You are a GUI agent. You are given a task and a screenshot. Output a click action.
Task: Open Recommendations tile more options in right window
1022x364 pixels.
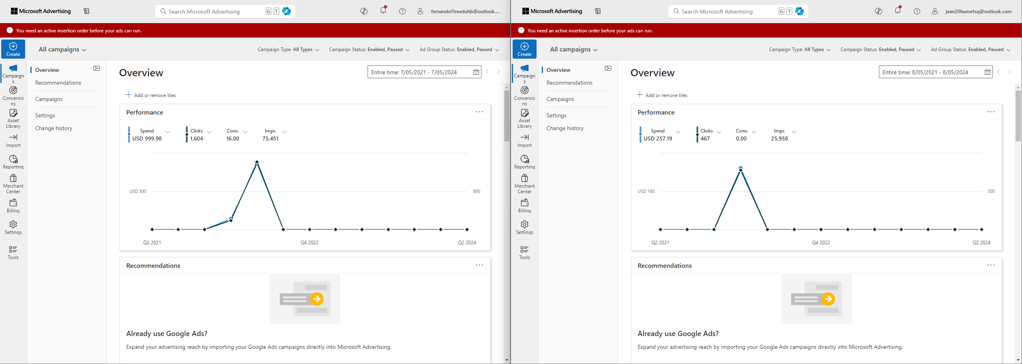pyautogui.click(x=991, y=265)
